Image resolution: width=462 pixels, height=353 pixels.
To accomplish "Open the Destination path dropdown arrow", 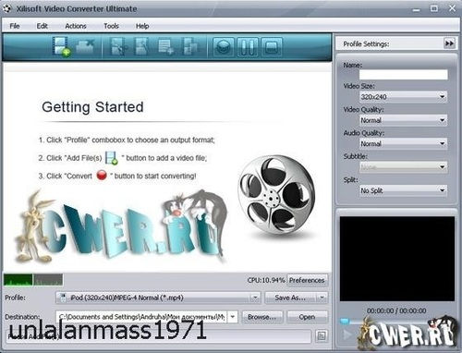I will (233, 317).
